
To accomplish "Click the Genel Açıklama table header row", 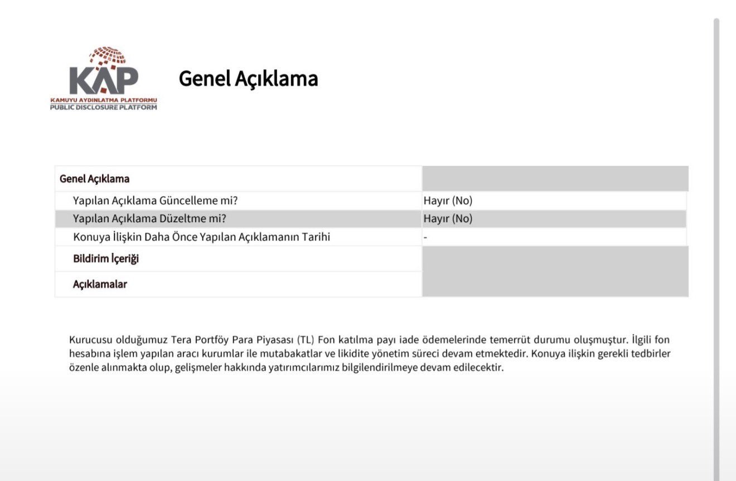I will tap(371, 179).
